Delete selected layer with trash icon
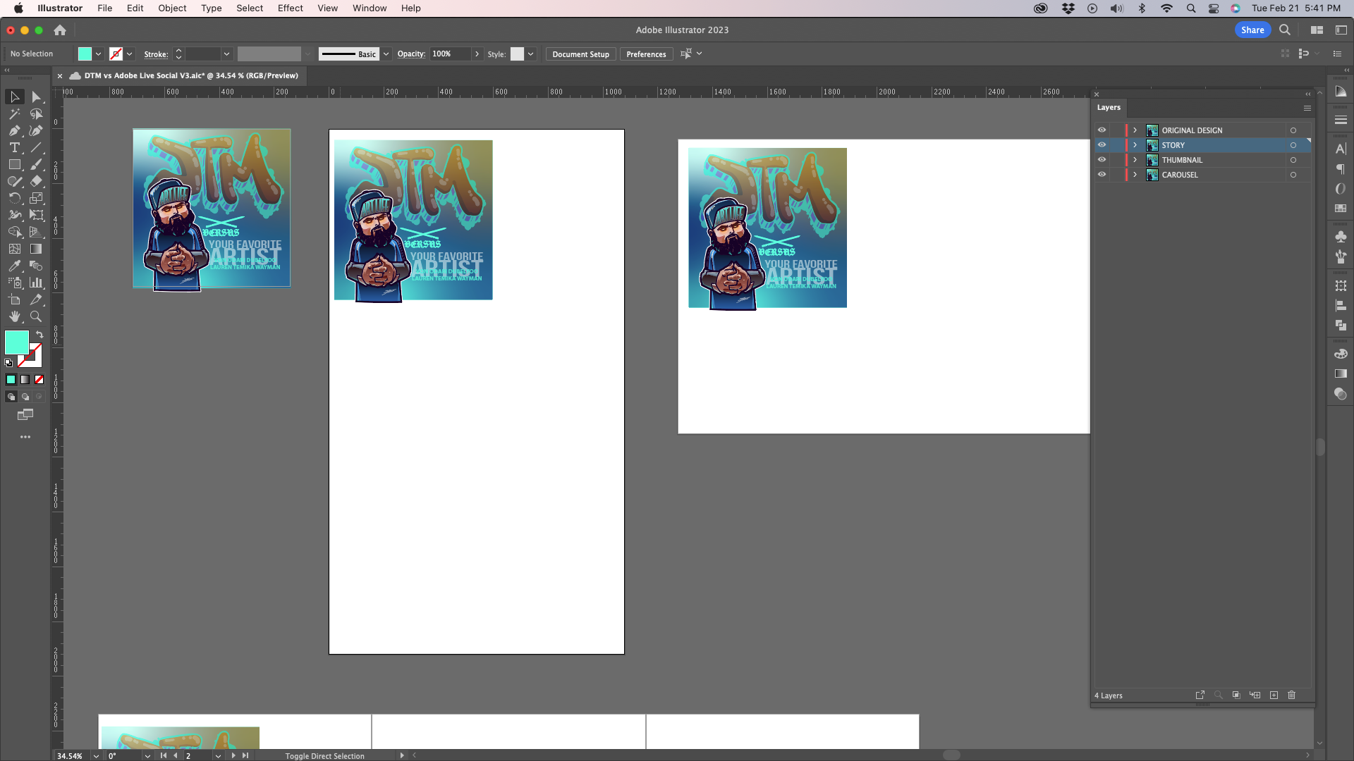 pyautogui.click(x=1292, y=695)
